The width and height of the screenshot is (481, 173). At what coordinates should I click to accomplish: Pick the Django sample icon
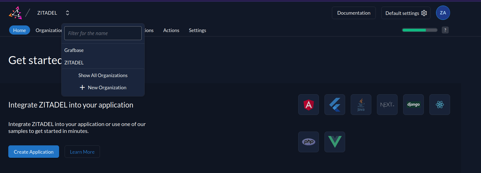[413, 104]
